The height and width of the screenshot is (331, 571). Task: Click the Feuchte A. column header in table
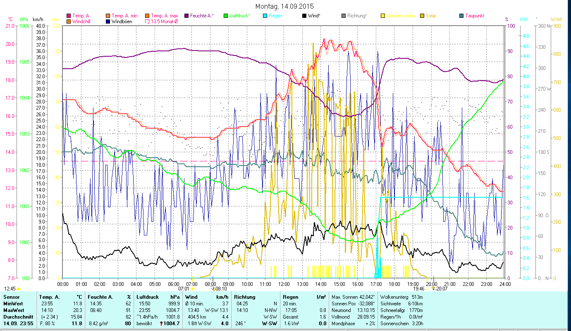(100, 297)
